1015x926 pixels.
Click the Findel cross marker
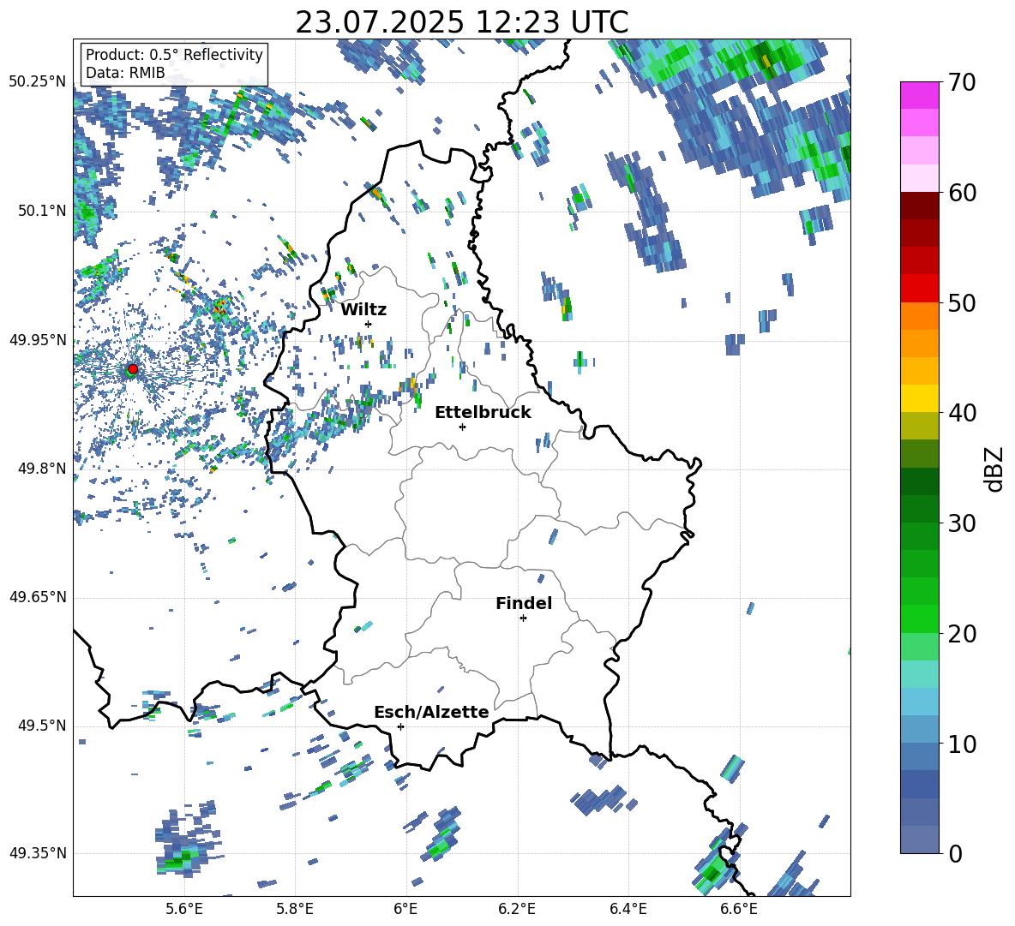point(523,618)
